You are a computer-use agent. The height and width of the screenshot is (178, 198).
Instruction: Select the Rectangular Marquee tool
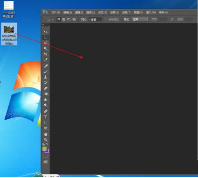pos(46,37)
